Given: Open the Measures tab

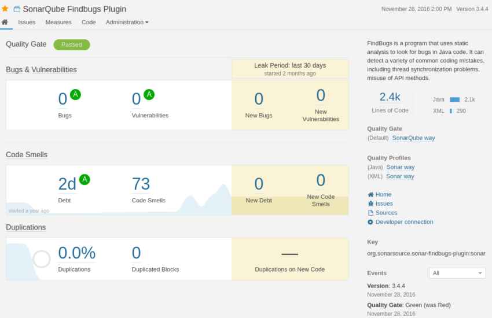Looking at the screenshot, I should point(58,22).
